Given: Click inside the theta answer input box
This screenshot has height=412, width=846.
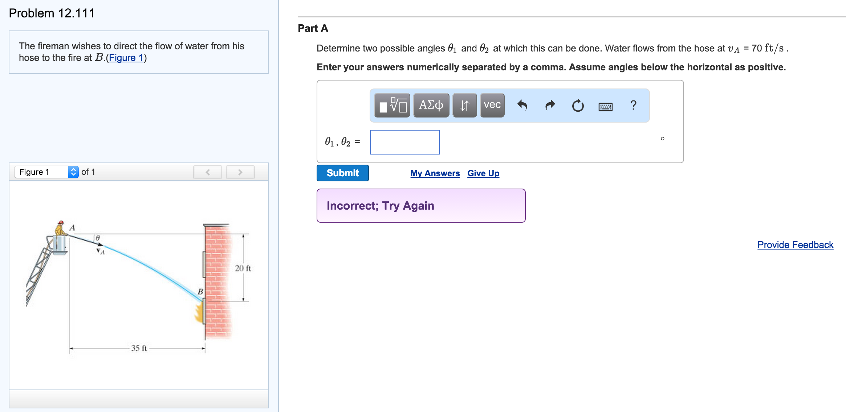Looking at the screenshot, I should pyautogui.click(x=405, y=142).
